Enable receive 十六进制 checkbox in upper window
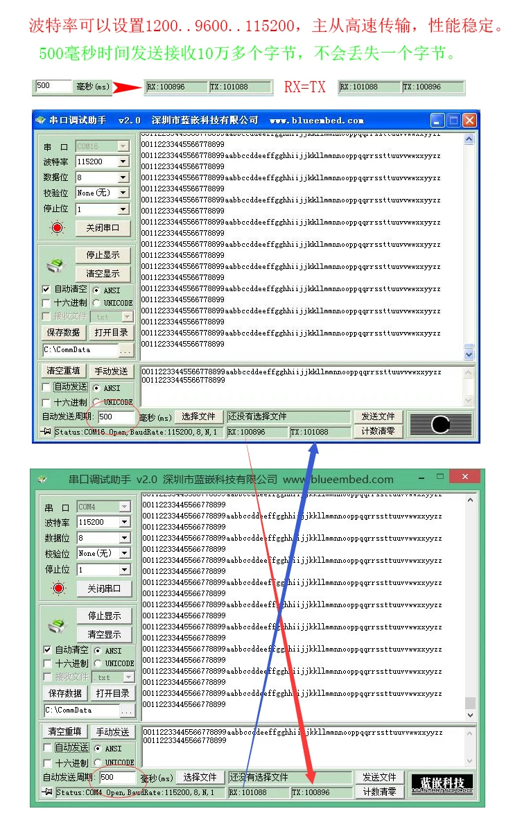513x820 pixels. [x=46, y=303]
